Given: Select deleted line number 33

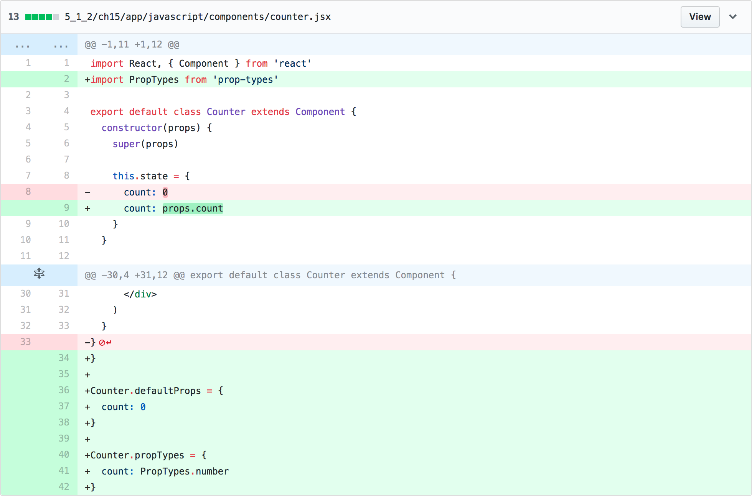Looking at the screenshot, I should (25, 342).
